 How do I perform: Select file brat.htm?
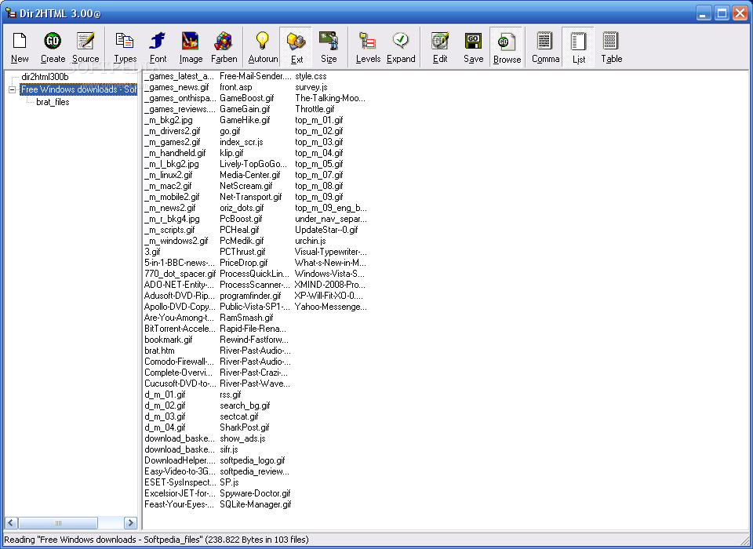click(159, 351)
